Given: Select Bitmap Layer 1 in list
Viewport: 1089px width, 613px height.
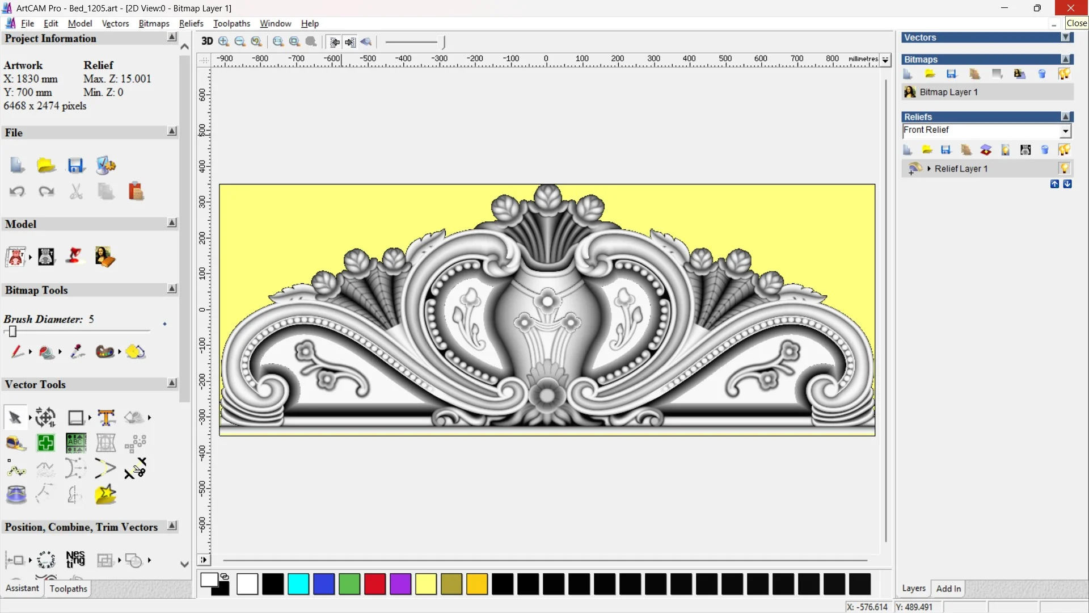Looking at the screenshot, I should point(948,92).
